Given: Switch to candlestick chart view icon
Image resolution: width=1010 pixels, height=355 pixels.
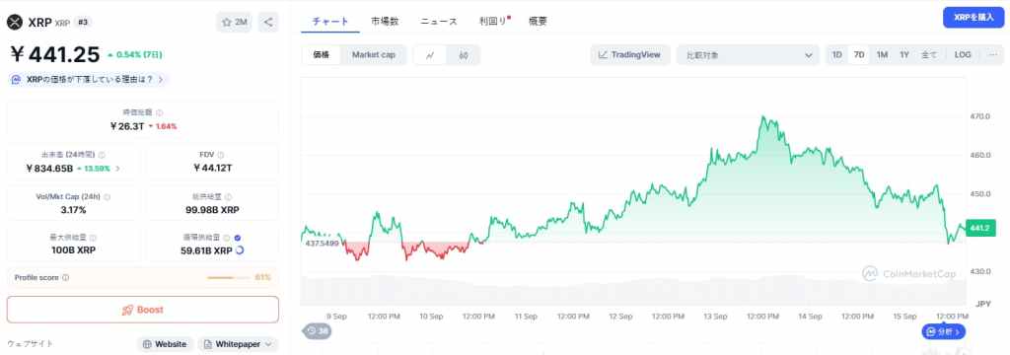Looking at the screenshot, I should [x=464, y=56].
